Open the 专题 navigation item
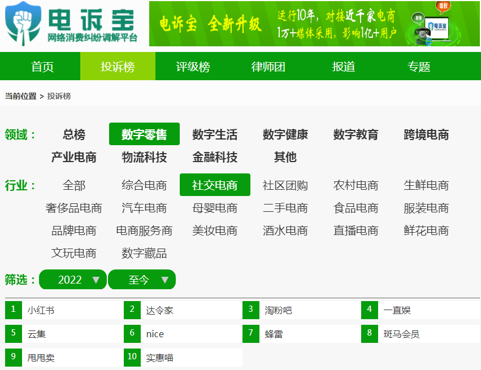The width and height of the screenshot is (481, 370). [419, 67]
